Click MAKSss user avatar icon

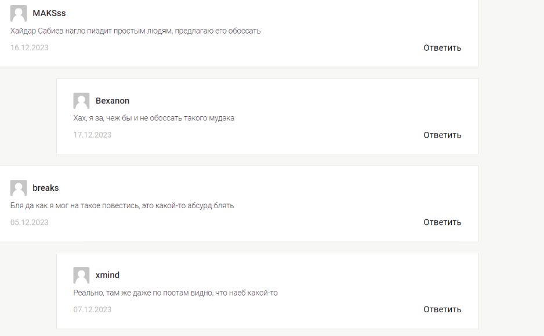pyautogui.click(x=19, y=13)
